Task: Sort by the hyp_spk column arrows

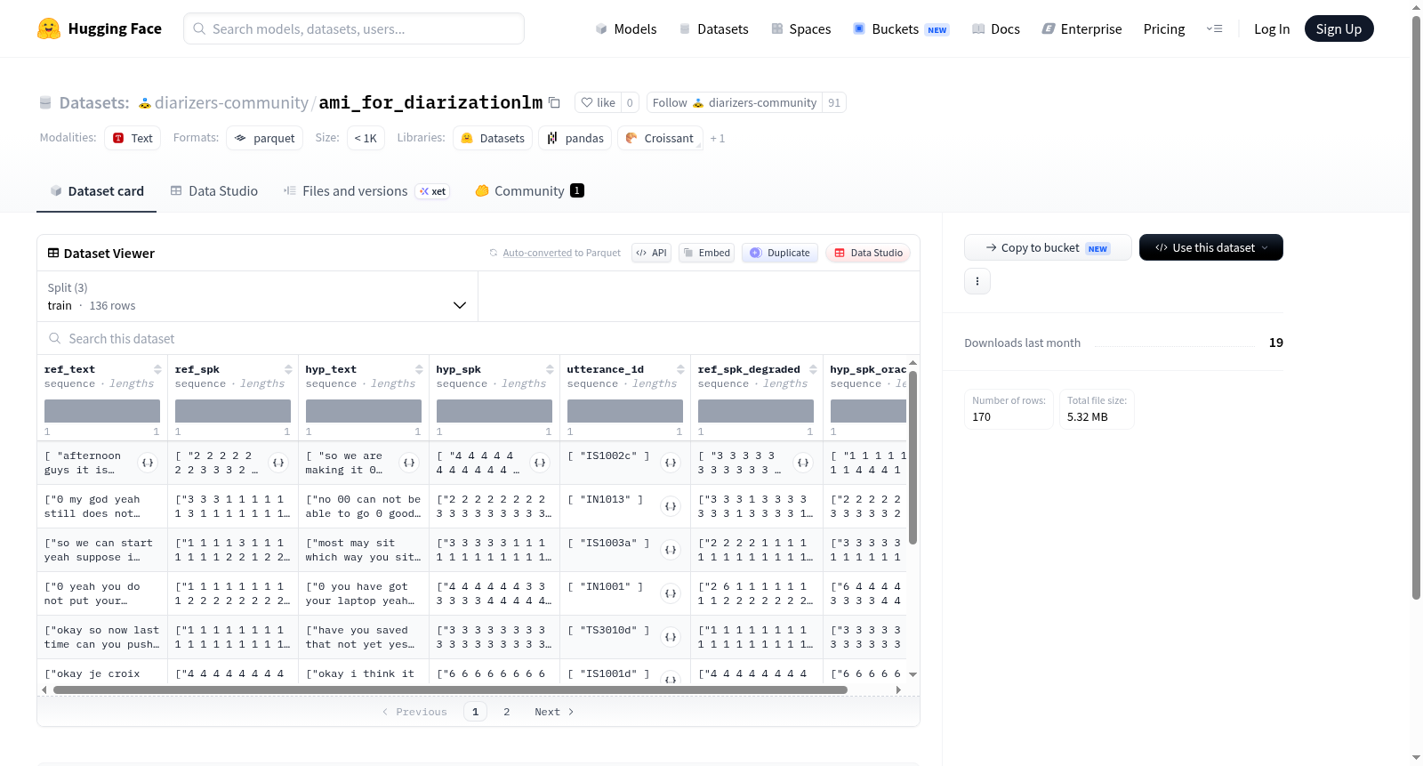Action: click(x=550, y=369)
